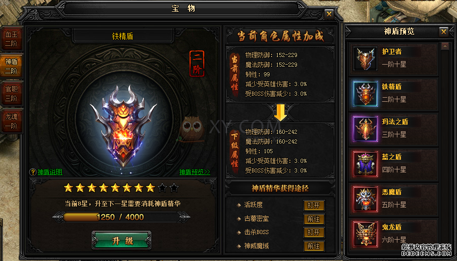Click the question mark help icon

[33, 172]
